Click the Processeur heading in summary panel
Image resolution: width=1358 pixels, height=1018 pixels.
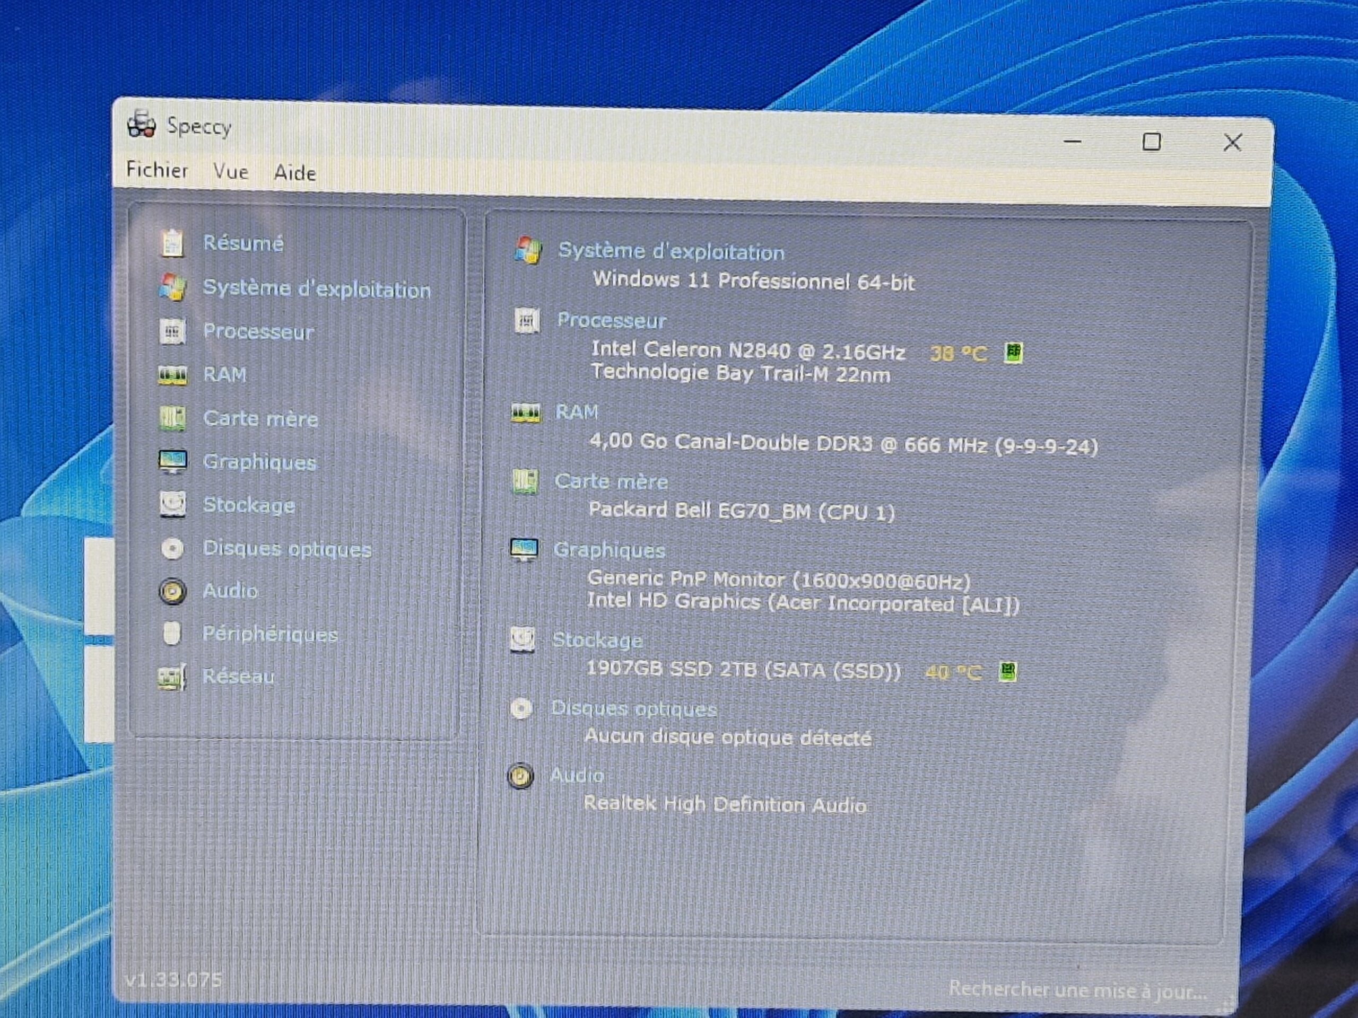[x=612, y=320]
